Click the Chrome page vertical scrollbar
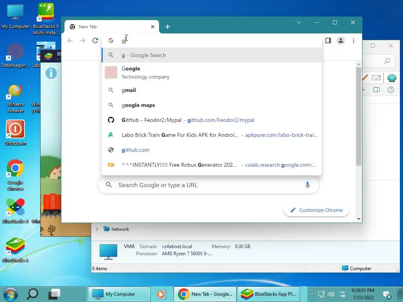403x302 pixels. coord(359,116)
